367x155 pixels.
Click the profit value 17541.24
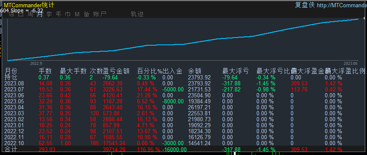point(114,143)
